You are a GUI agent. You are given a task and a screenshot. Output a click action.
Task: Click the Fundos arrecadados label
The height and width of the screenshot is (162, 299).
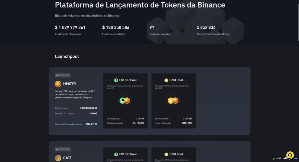tap(114, 34)
